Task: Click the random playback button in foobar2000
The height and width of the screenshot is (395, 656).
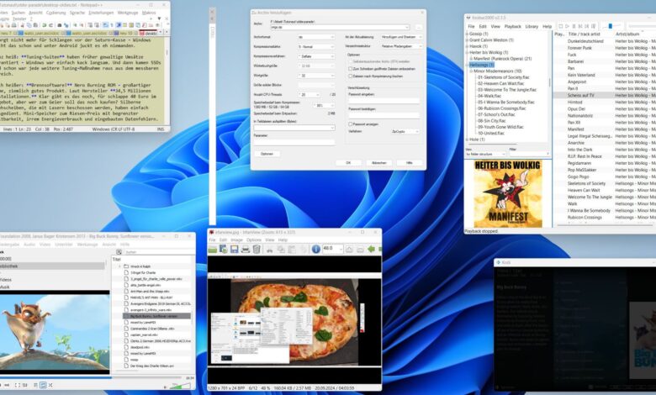Action: pyautogui.click(x=593, y=26)
